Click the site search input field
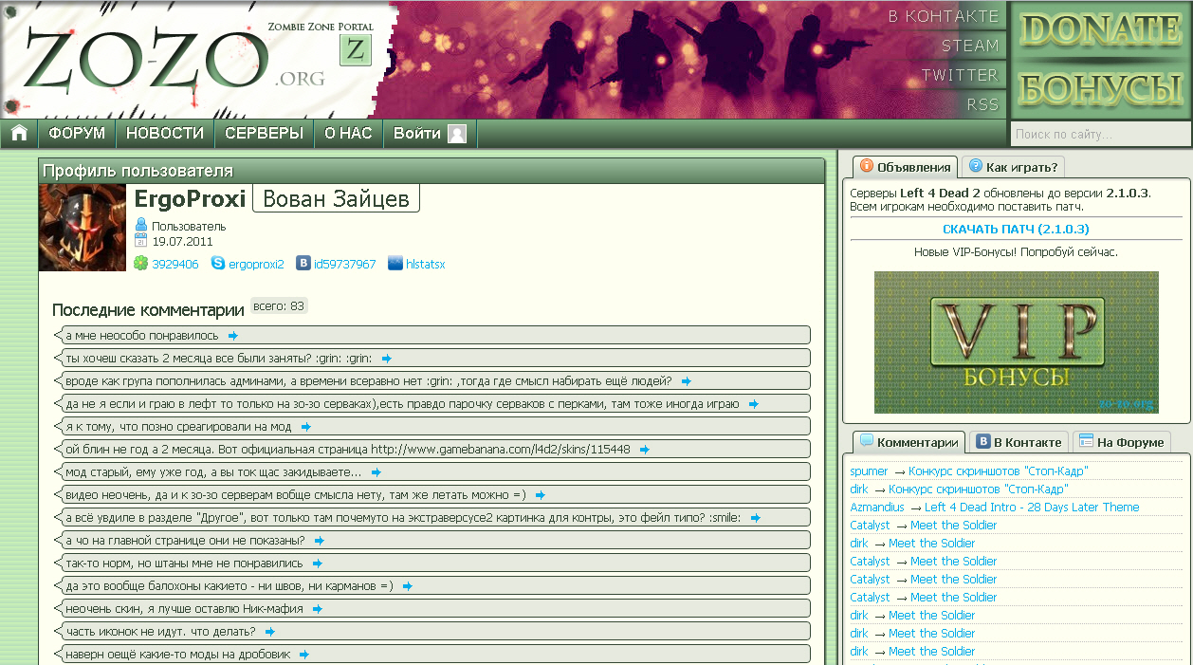Image resolution: width=1193 pixels, height=665 pixels. [x=1099, y=135]
